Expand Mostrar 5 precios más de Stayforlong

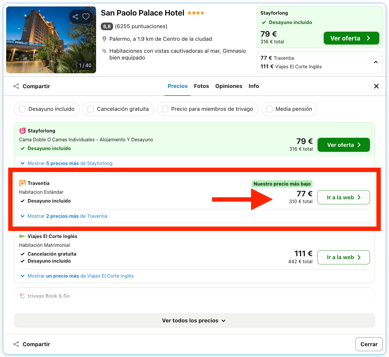coord(66,163)
